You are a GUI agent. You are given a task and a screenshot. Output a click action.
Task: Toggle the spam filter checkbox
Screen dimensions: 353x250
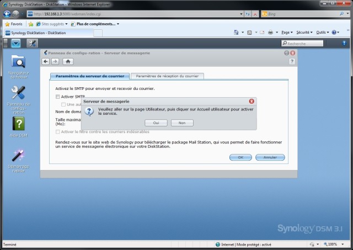click(x=57, y=132)
